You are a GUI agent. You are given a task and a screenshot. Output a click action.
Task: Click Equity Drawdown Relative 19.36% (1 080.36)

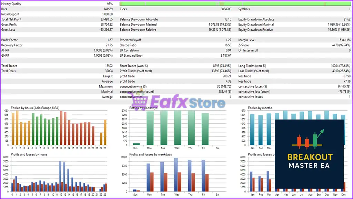339,30
